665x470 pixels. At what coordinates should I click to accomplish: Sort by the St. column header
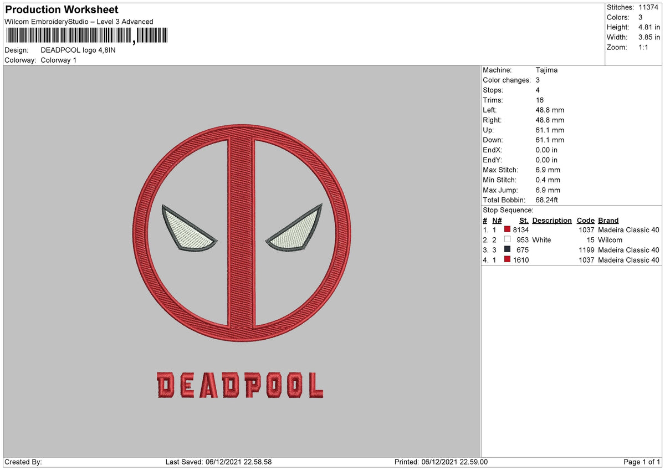pos(524,220)
